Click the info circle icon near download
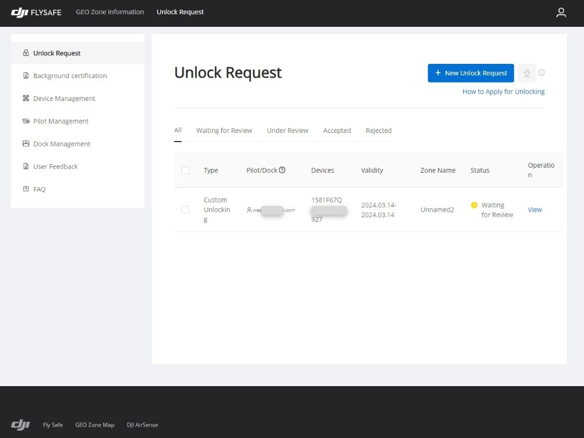This screenshot has height=438, width=584. point(542,73)
